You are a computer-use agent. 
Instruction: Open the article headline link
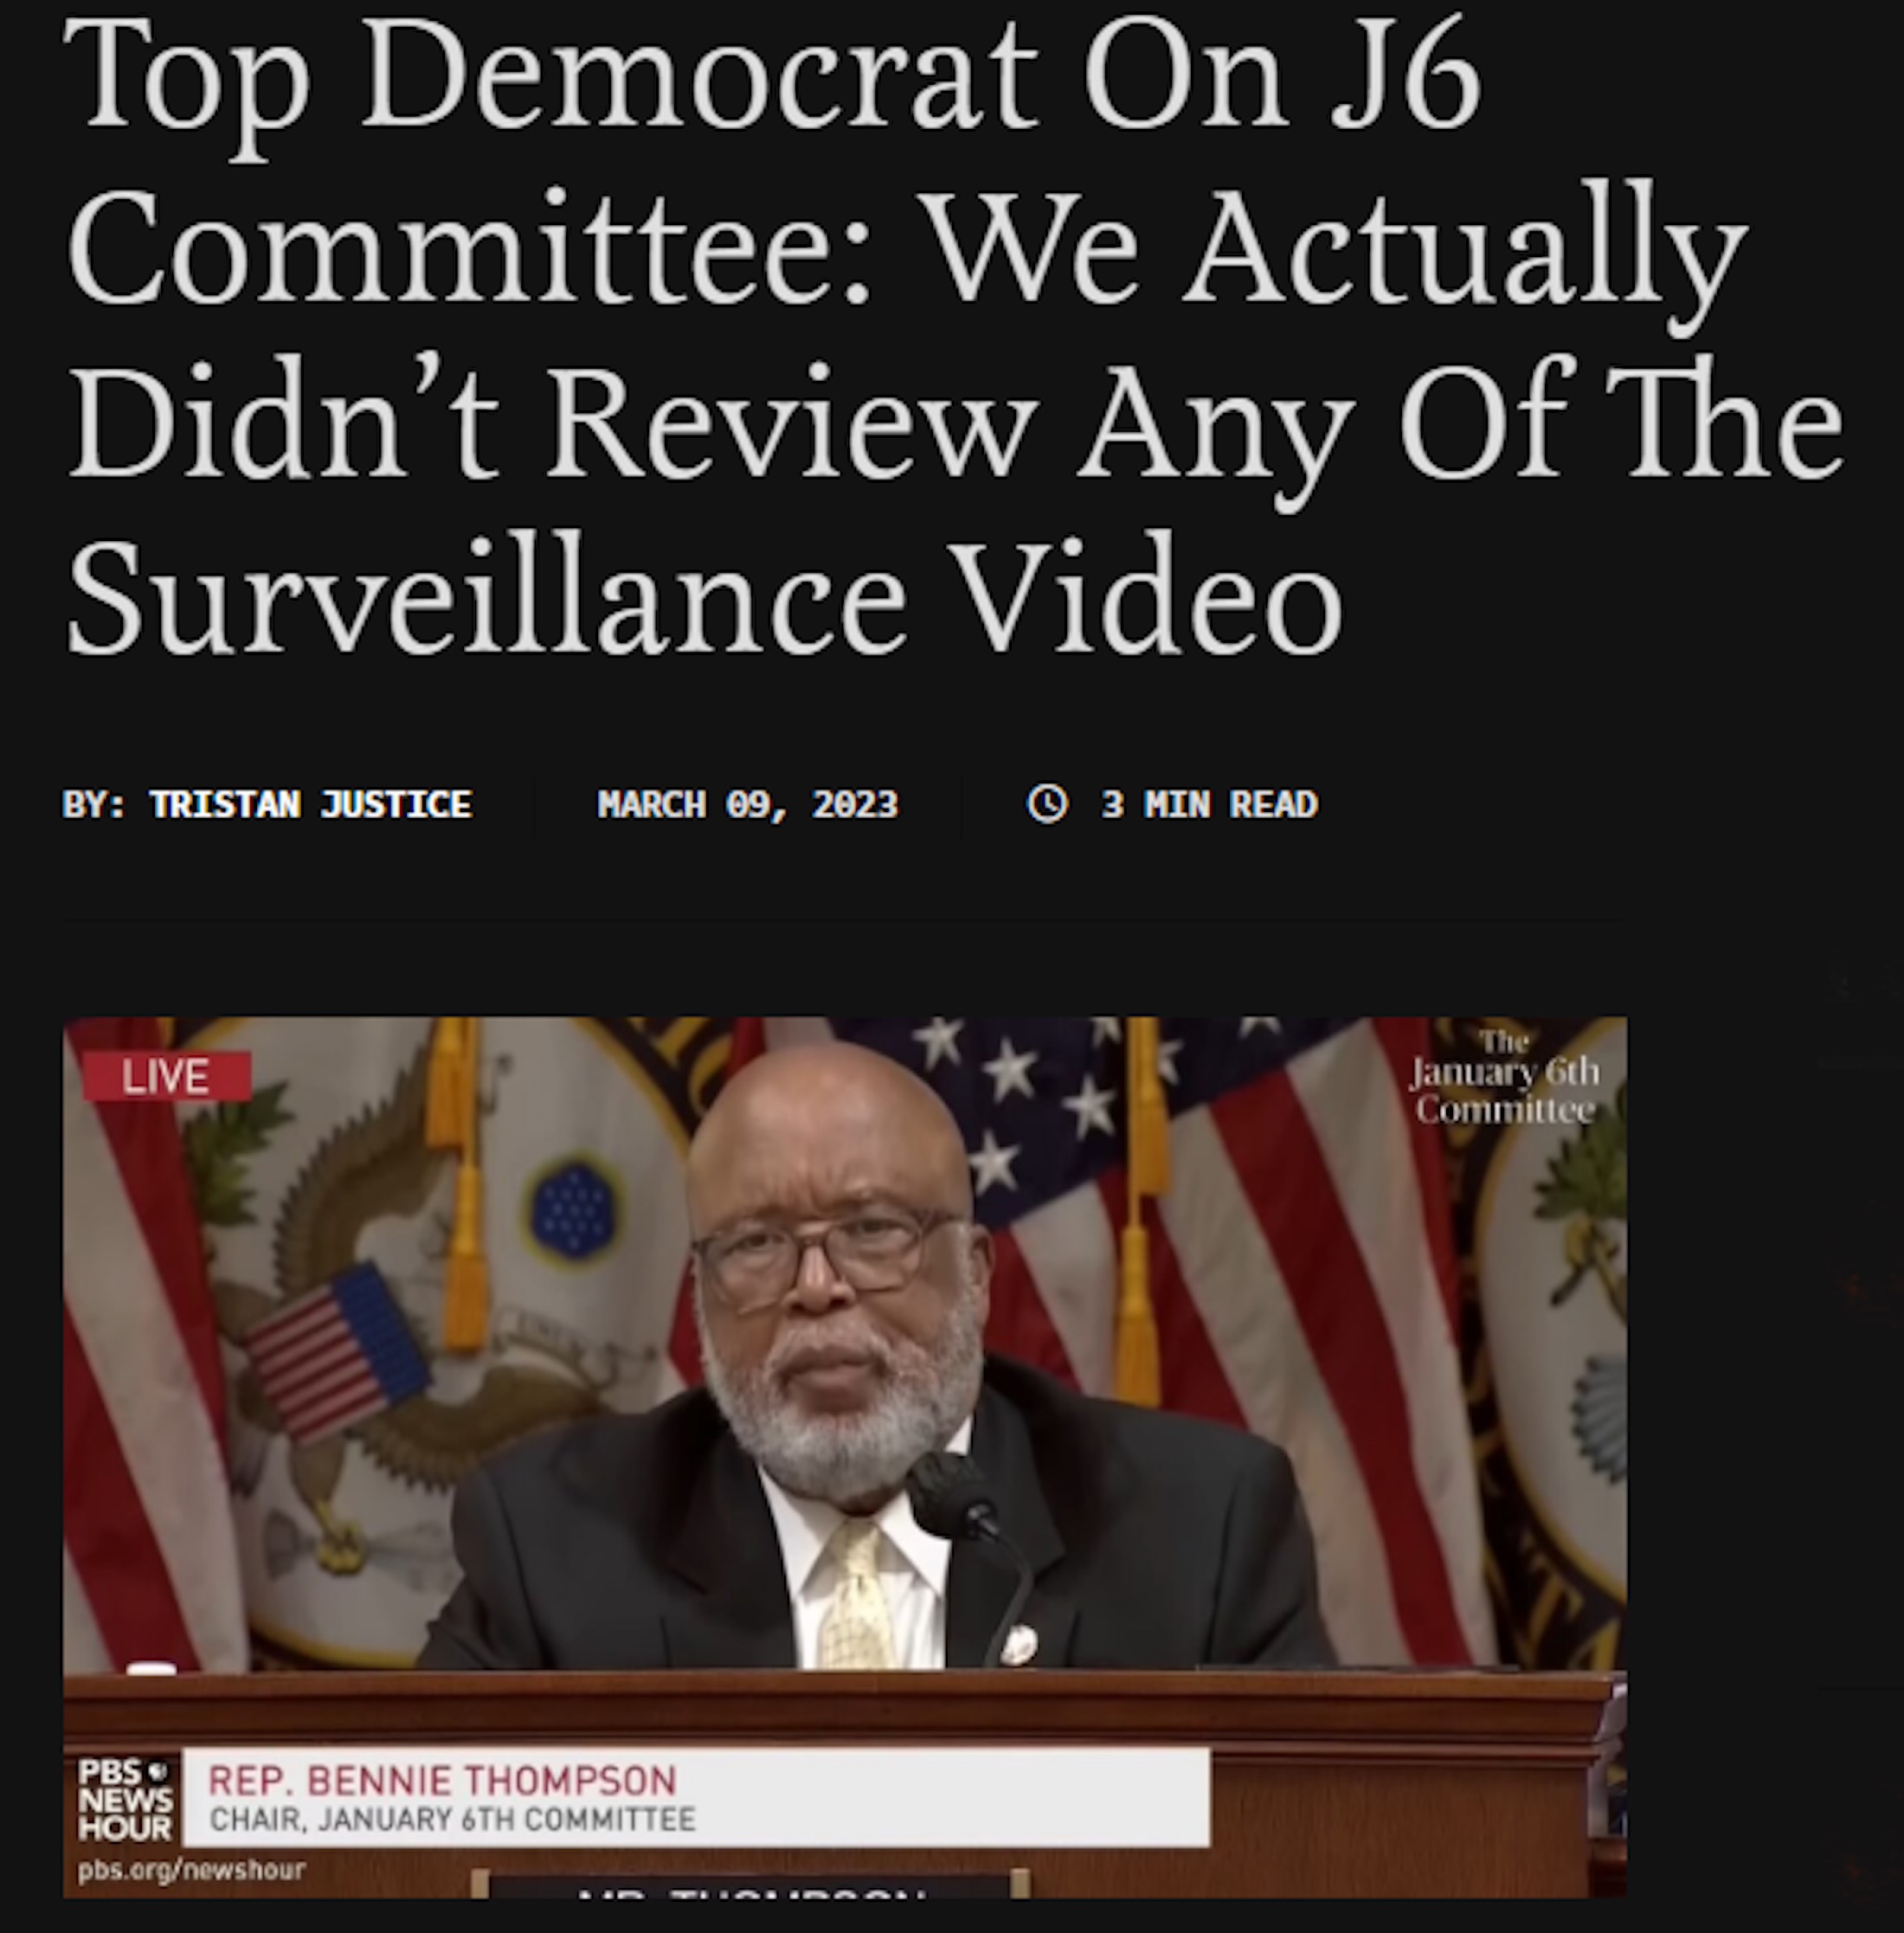[x=954, y=335]
